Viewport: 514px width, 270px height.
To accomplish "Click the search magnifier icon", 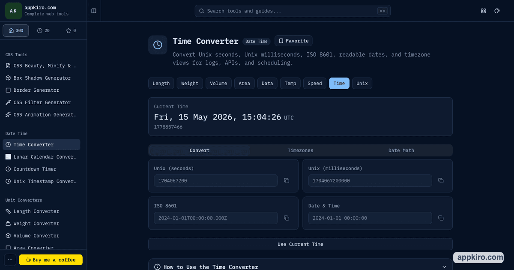I will (x=202, y=11).
